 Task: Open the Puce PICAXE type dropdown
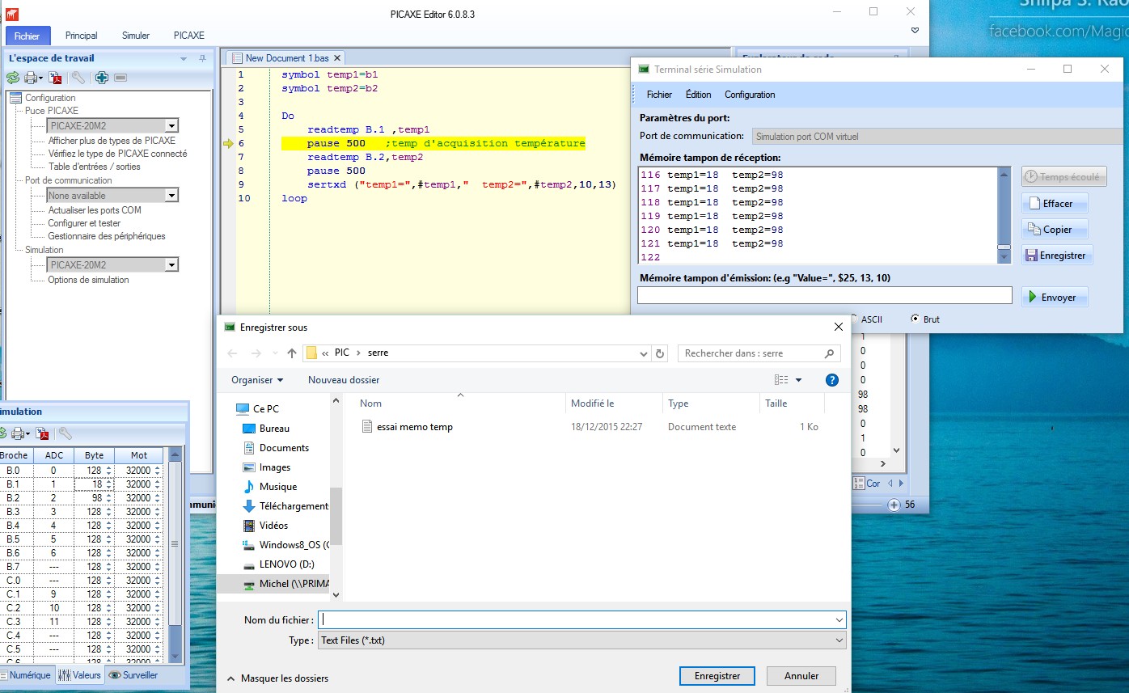171,126
